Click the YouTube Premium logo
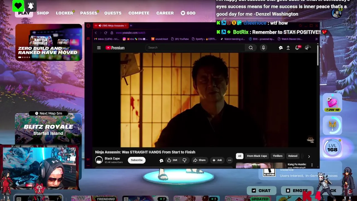 tap(115, 48)
